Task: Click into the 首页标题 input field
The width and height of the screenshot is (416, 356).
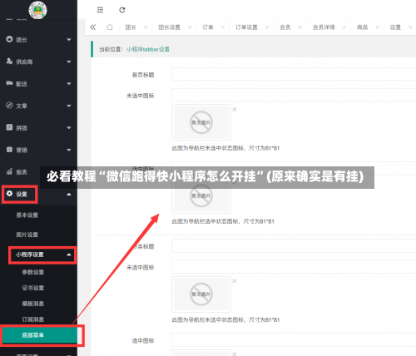Action: [x=294, y=74]
